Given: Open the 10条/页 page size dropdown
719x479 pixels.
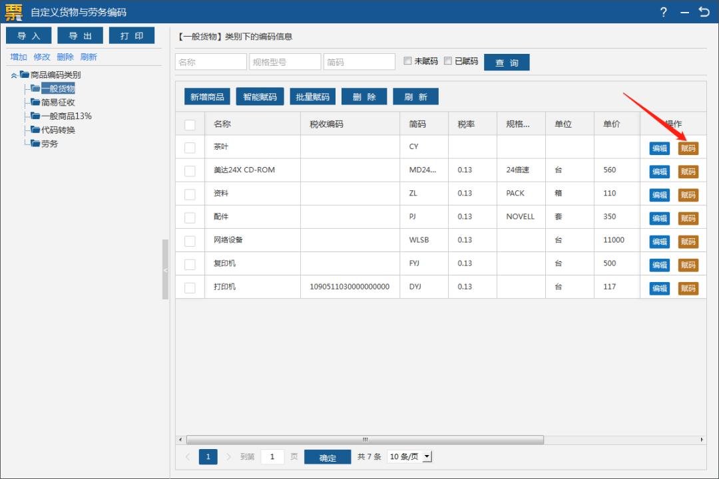Looking at the screenshot, I should tap(409, 457).
